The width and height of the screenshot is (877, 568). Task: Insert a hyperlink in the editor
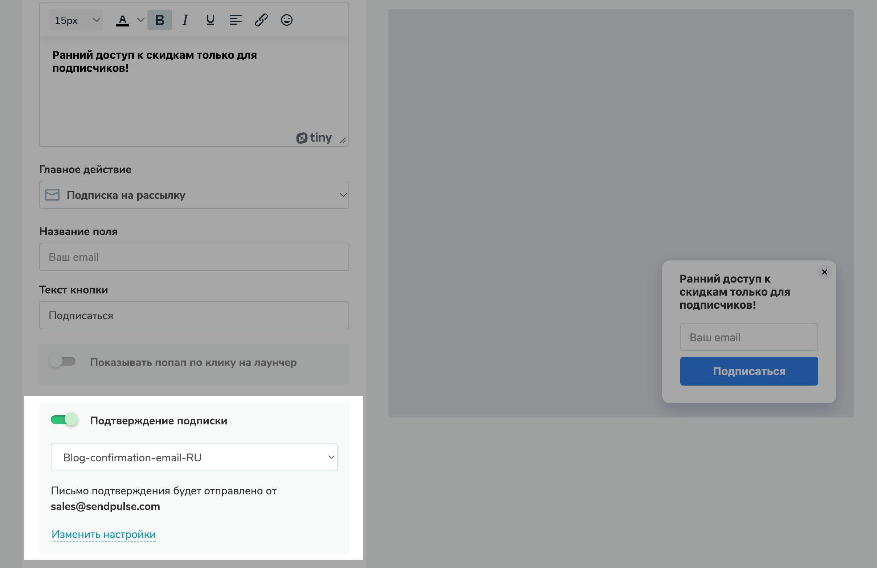pos(261,20)
